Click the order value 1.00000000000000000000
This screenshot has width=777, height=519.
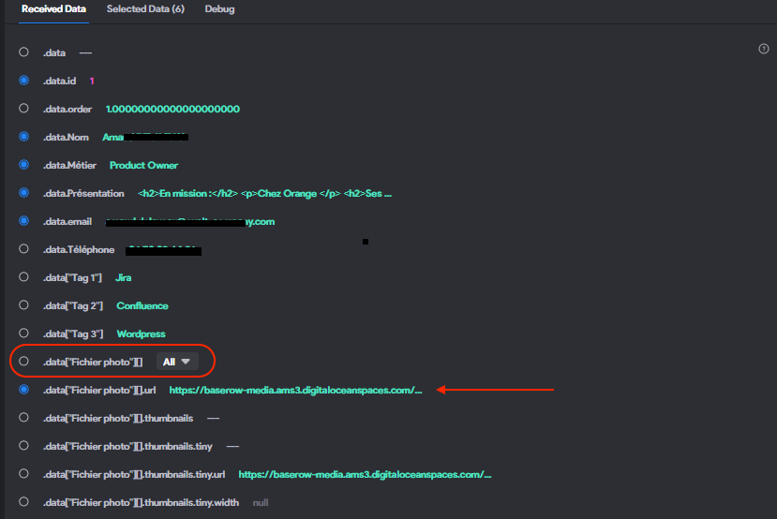(x=173, y=109)
